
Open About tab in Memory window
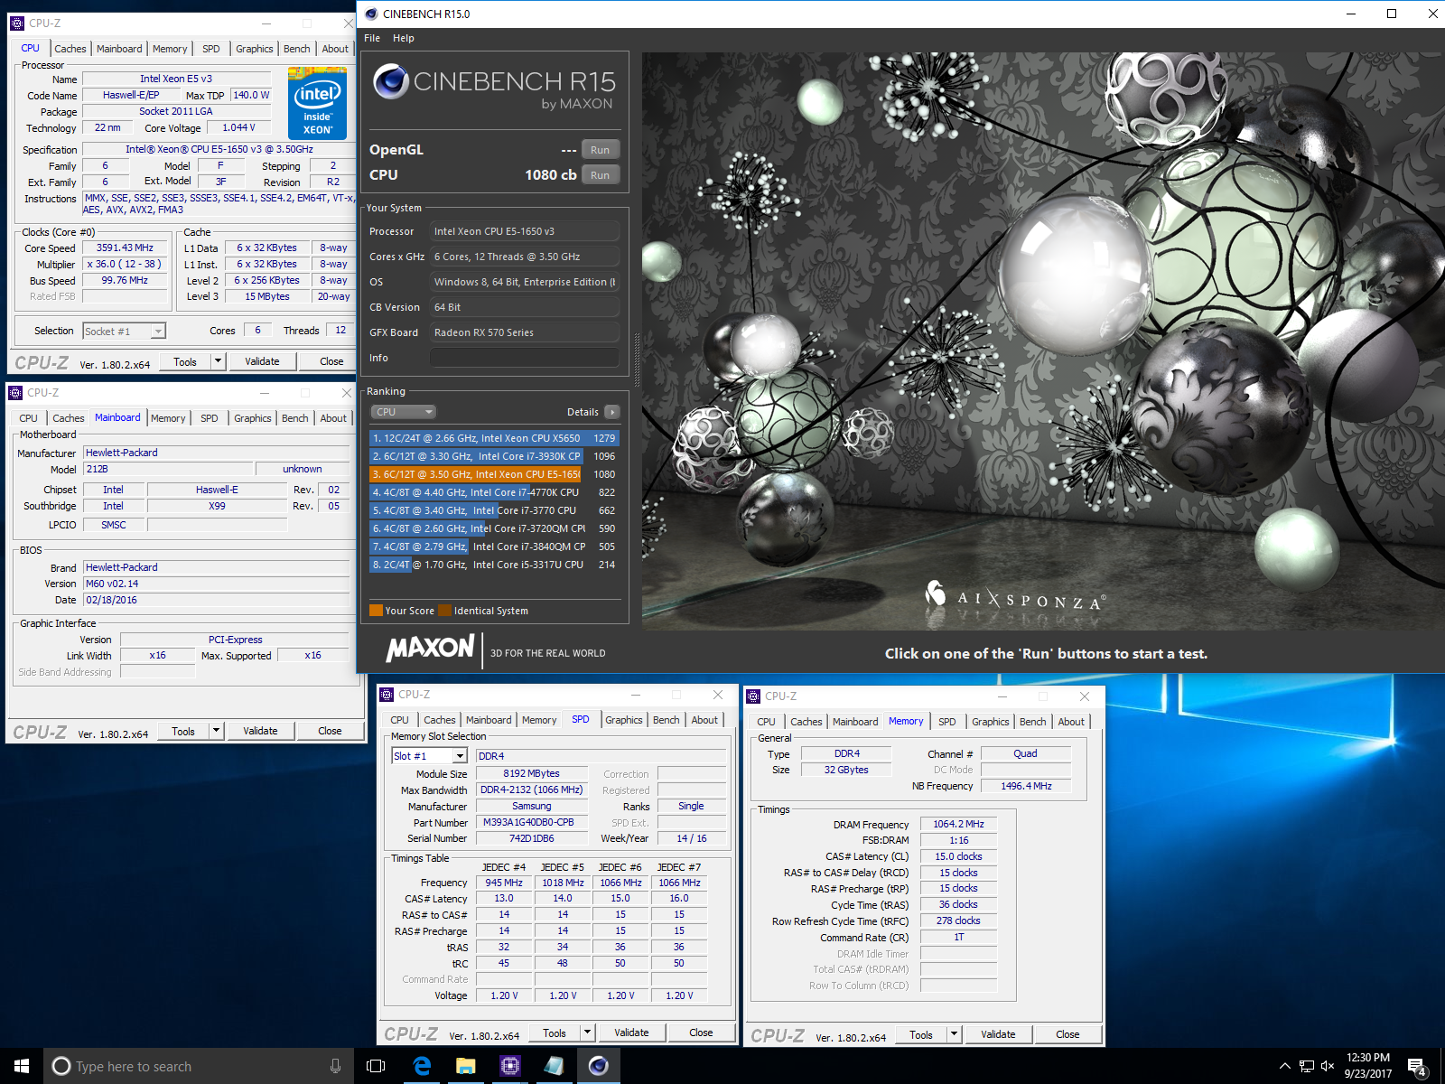(x=1071, y=722)
